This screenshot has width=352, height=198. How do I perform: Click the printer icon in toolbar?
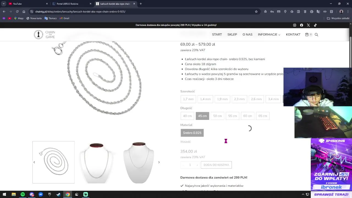point(312,12)
